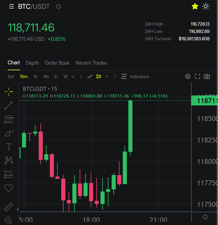218x225 pixels.
Task: Click the 18:00 time axis label
Action: tap(91, 220)
